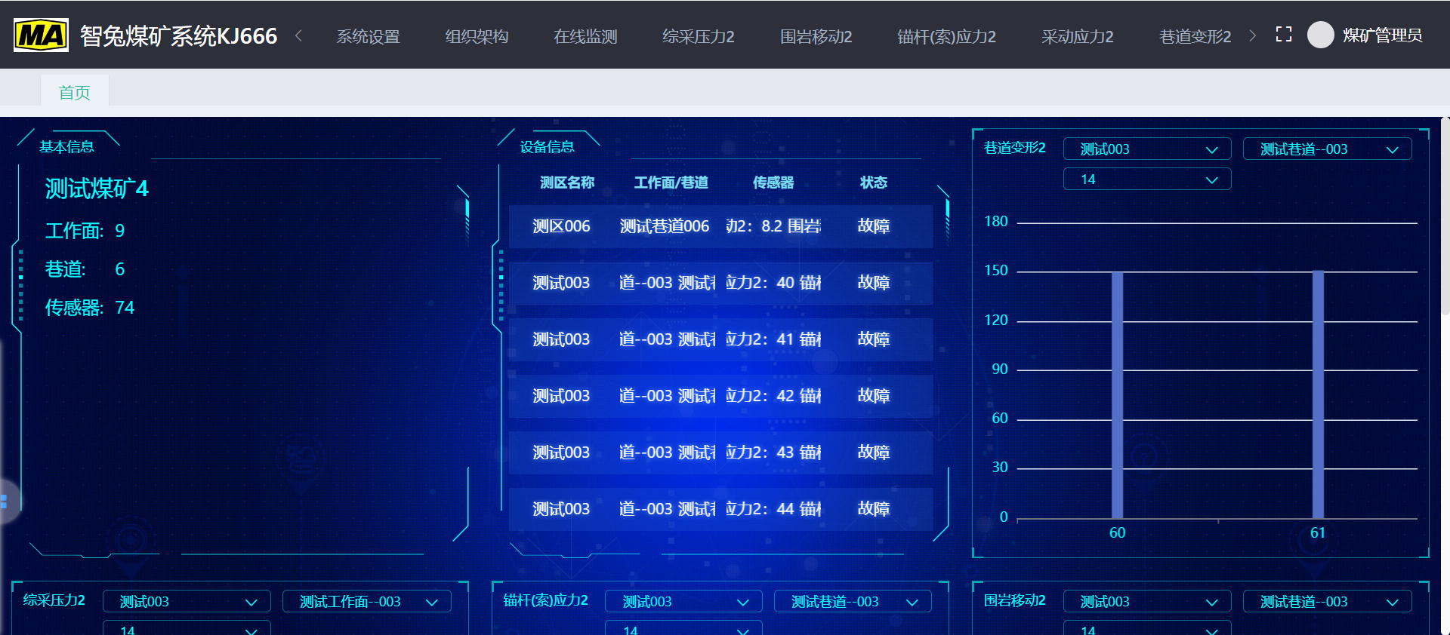Click the 智免煤矿系统KJ666 title
Screen dimensions: 1450x635
point(179,35)
